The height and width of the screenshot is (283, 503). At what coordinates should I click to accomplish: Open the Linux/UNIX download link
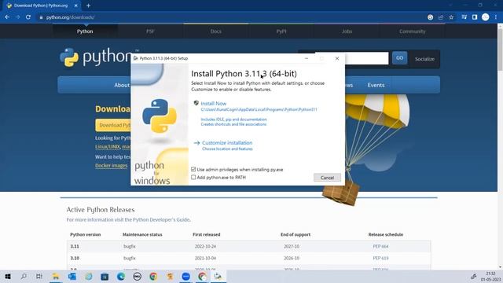point(108,147)
